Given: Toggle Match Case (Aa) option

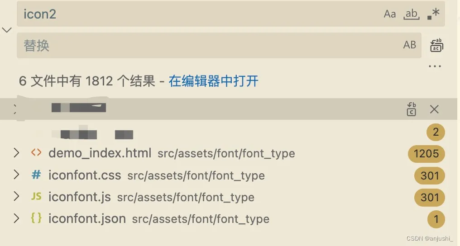Looking at the screenshot, I should (389, 14).
